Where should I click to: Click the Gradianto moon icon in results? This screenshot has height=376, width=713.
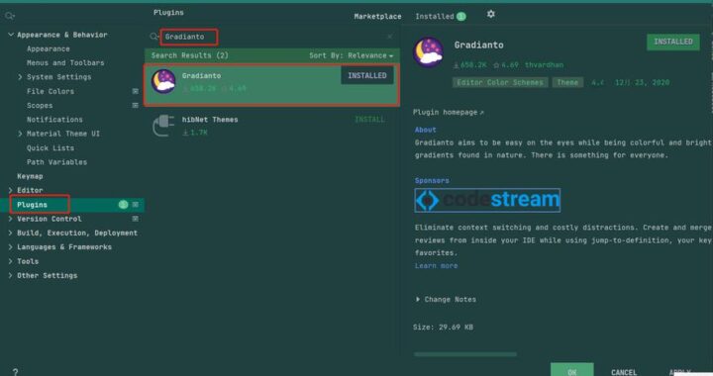[x=163, y=81]
